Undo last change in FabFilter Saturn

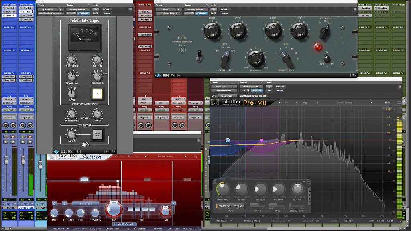(116, 156)
